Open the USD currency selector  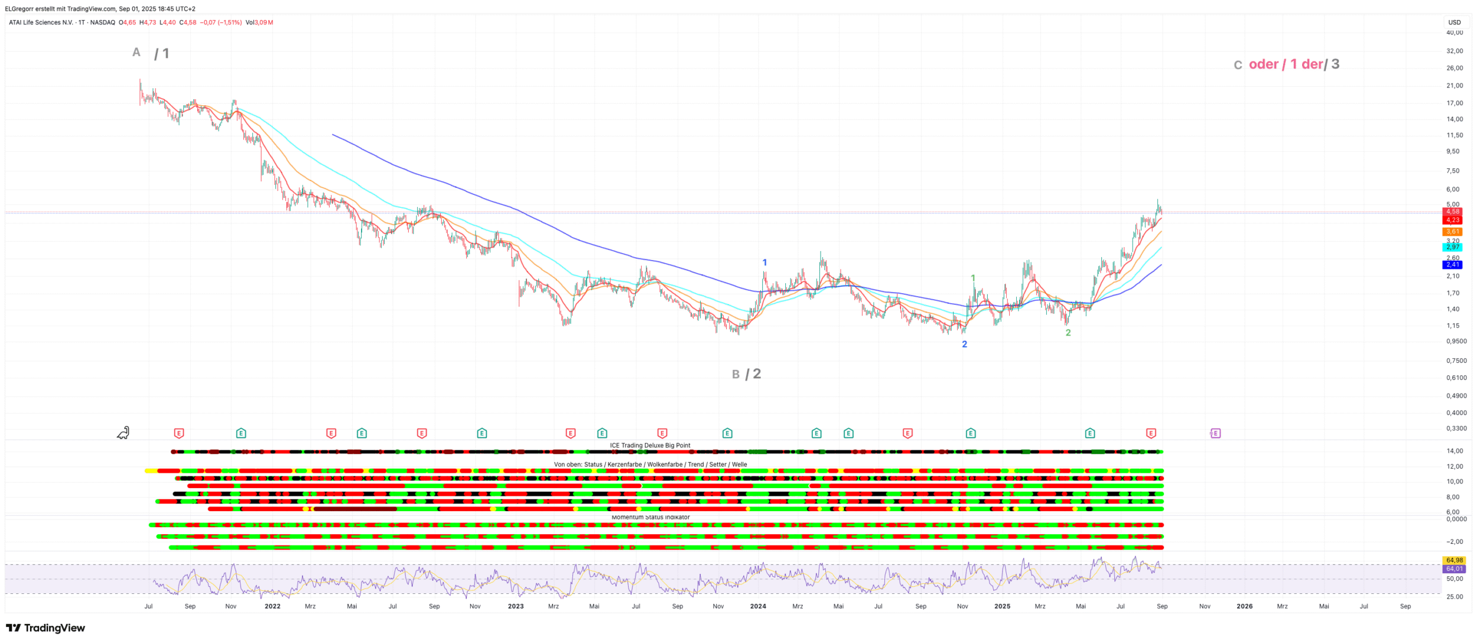(1454, 22)
